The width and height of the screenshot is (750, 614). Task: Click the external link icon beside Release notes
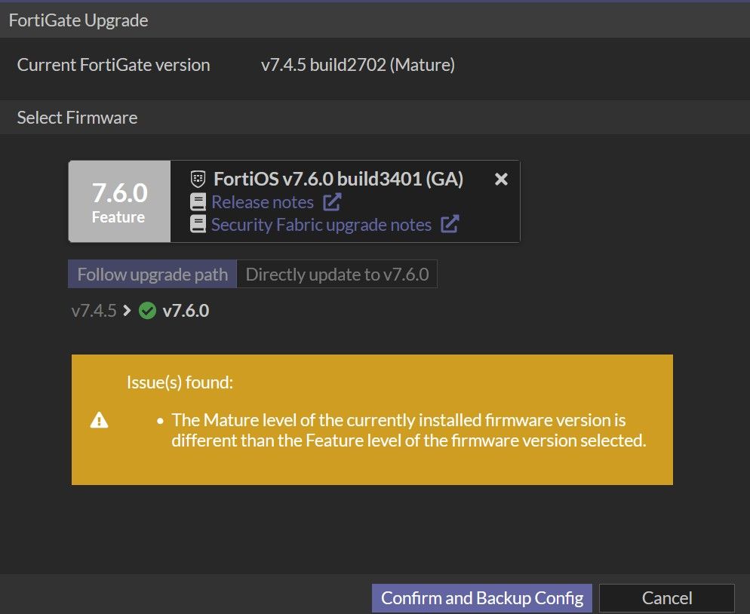coord(332,202)
